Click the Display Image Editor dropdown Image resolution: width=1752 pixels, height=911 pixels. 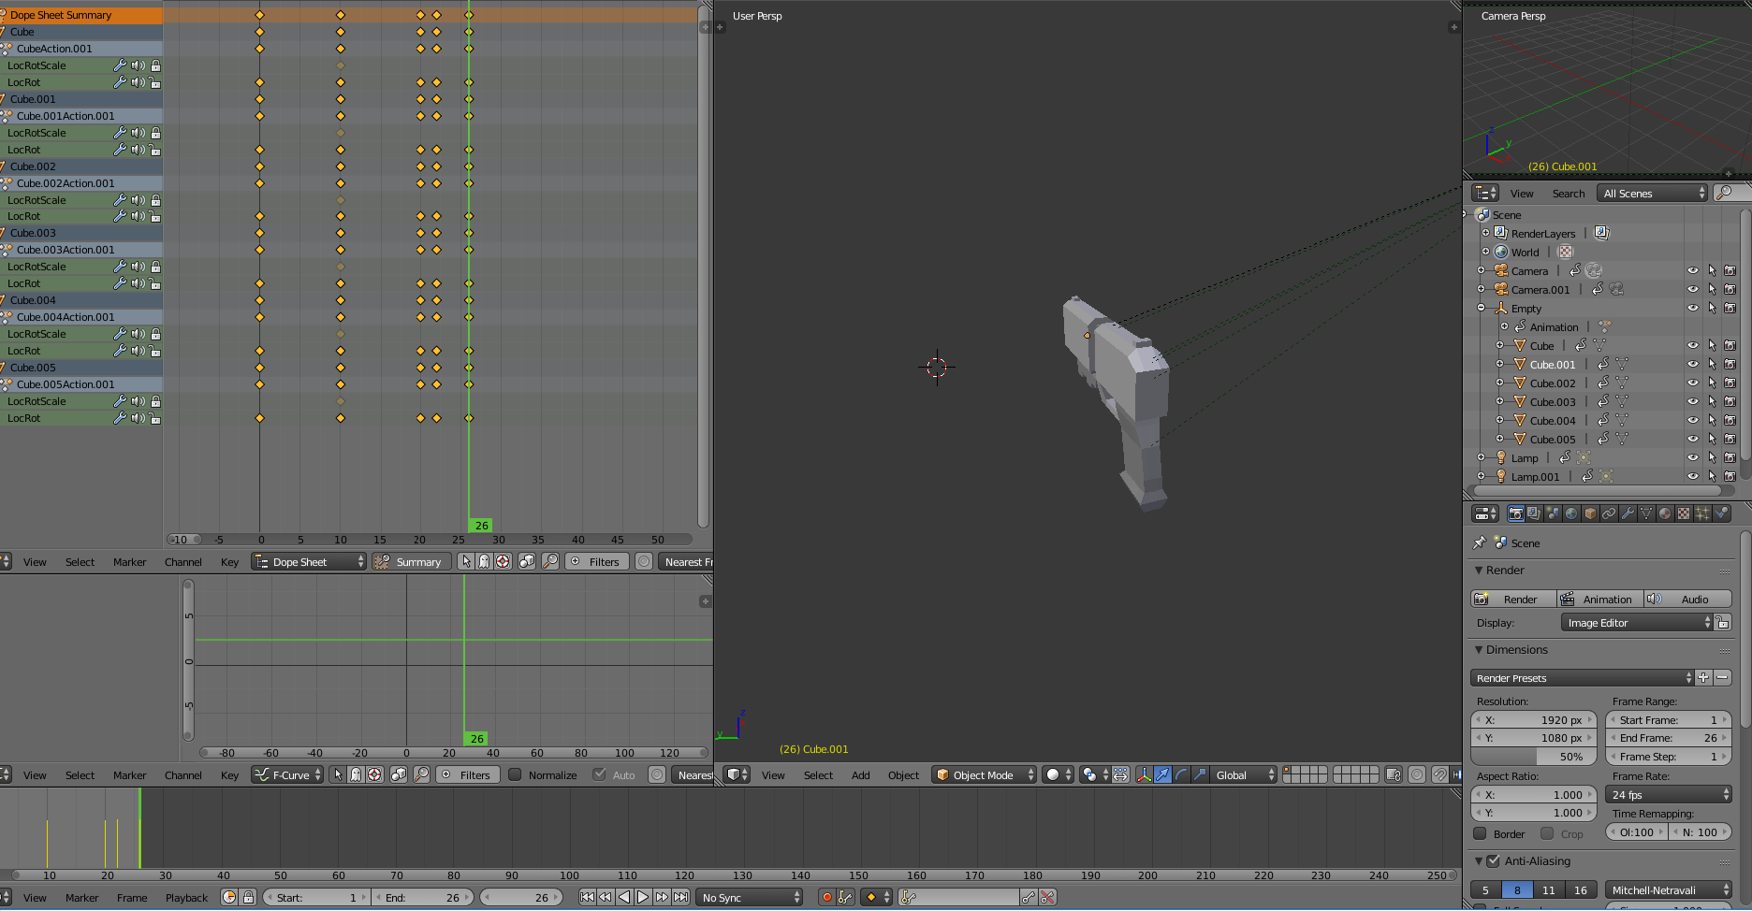click(x=1637, y=622)
